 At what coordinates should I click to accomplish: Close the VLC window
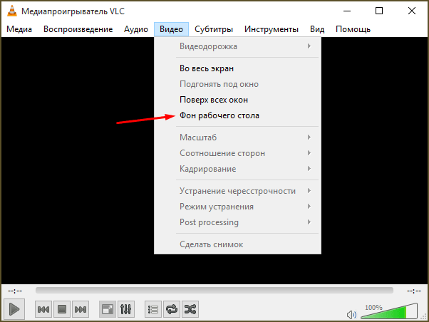(x=412, y=11)
